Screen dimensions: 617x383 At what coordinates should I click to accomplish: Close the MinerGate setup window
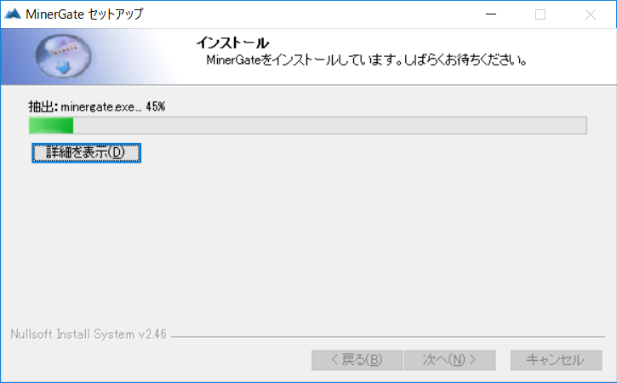pos(591,14)
